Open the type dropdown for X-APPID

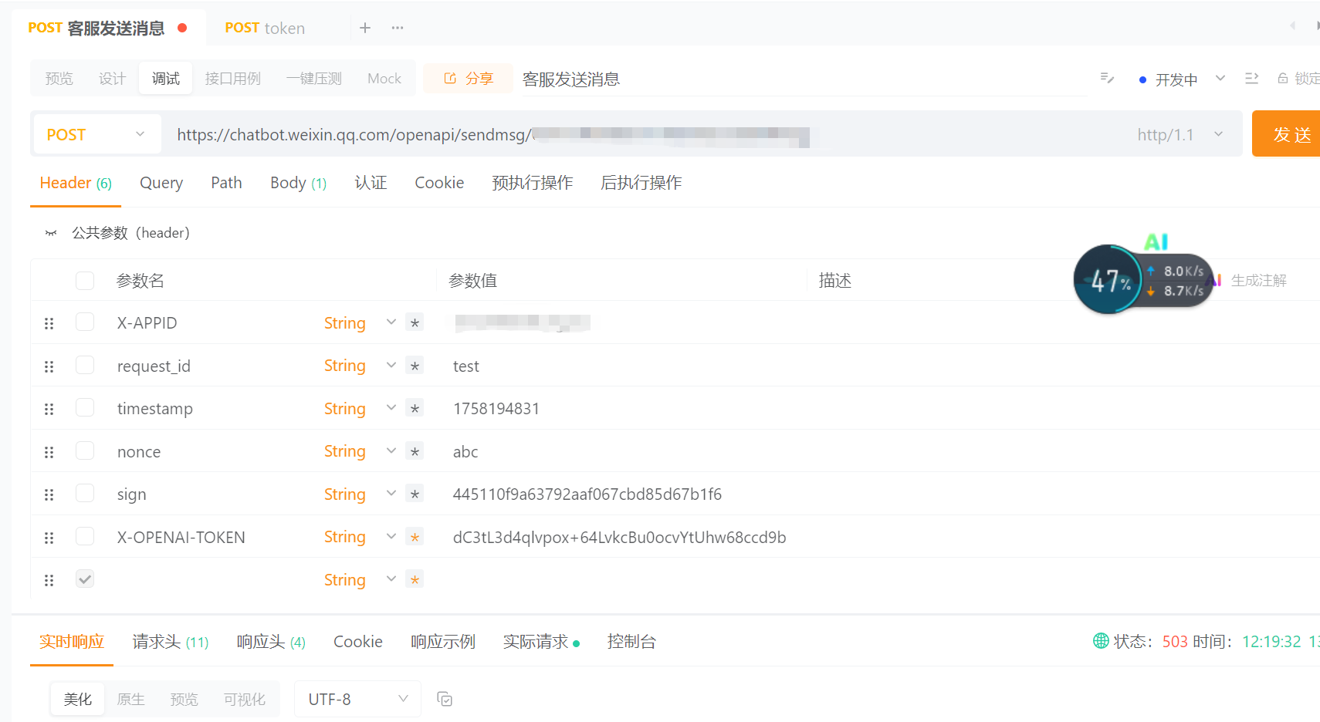click(359, 322)
